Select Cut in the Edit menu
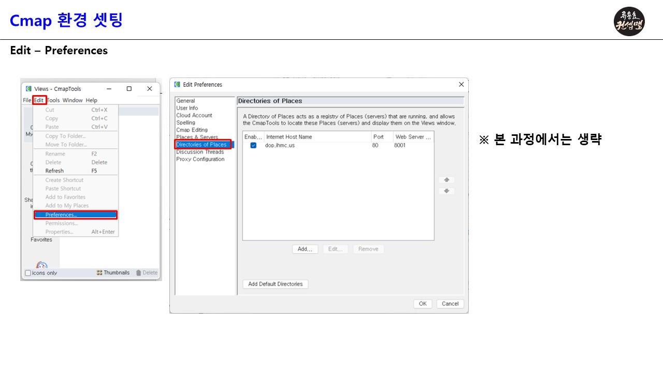Viewport: 663px width, 372px height. pyautogui.click(x=76, y=110)
